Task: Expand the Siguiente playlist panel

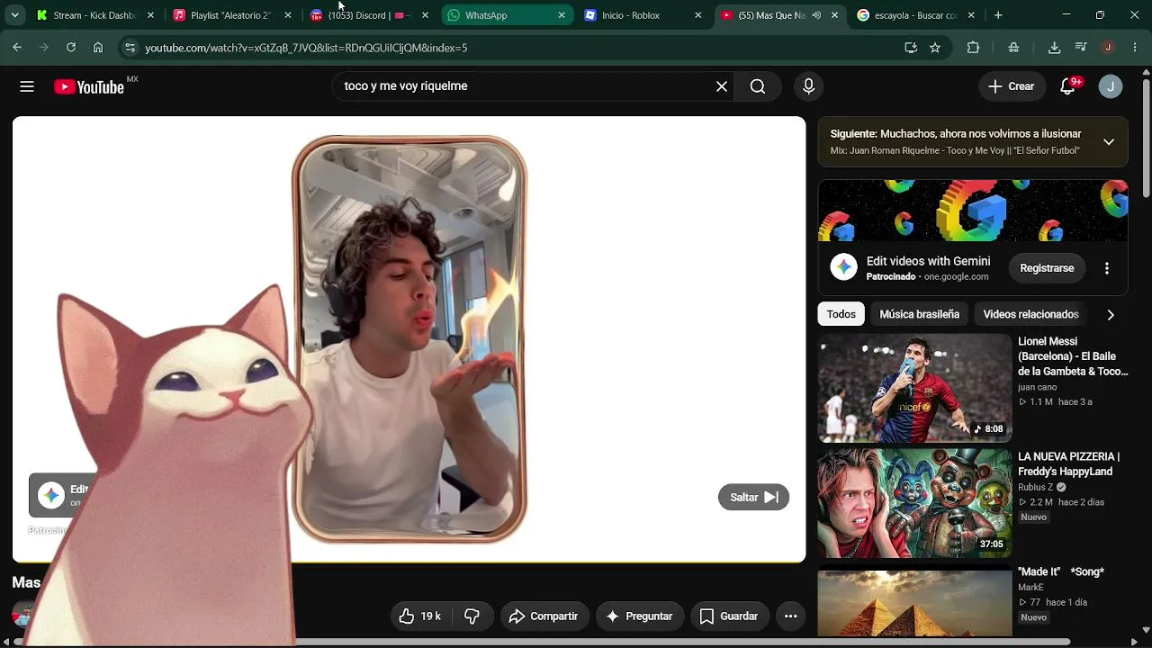Action: [1109, 142]
